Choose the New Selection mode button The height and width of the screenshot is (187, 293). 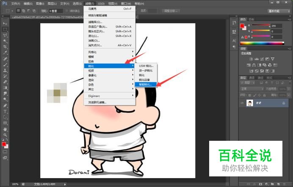[18, 11]
